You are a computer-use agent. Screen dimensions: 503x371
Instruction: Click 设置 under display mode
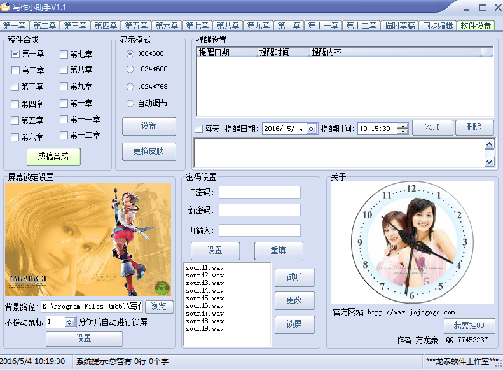pos(149,126)
